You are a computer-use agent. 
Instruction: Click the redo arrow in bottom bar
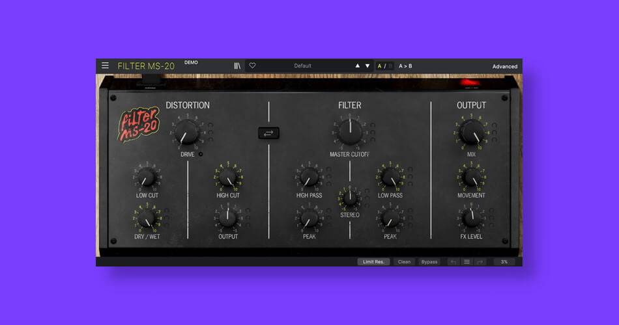point(480,262)
